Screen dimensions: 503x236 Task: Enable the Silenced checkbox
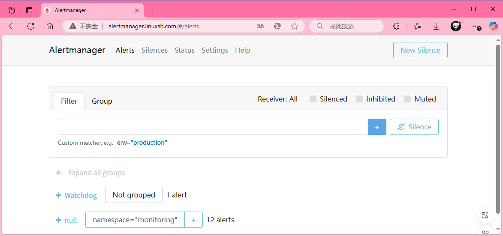(313, 99)
